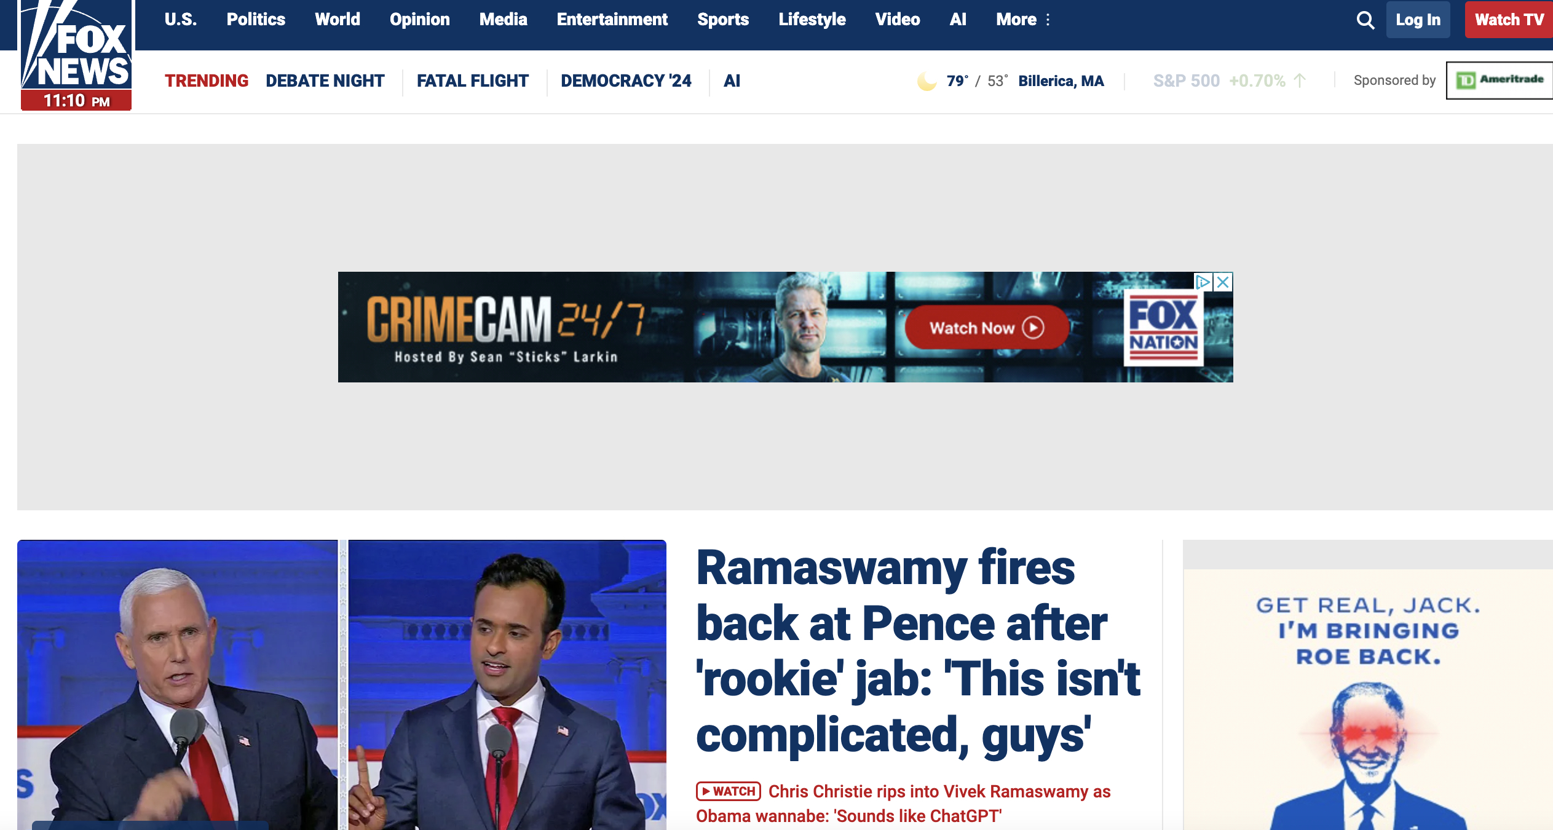Screen dimensions: 1553x830
Task: Open the Pence and Ramaswamy debate image
Action: pos(342,685)
